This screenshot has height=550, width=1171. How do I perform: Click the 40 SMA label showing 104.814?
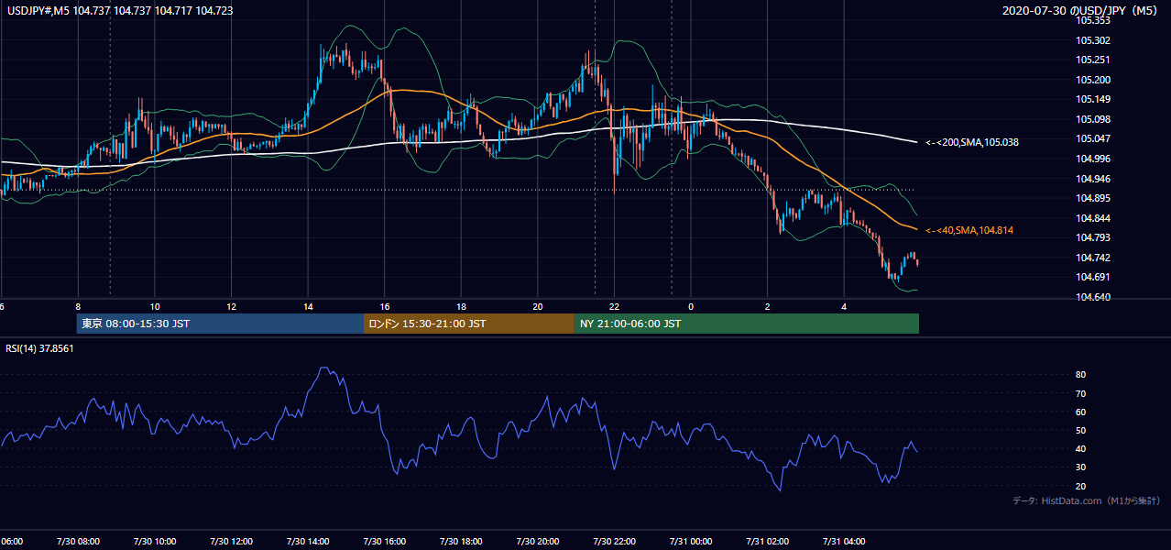969,230
